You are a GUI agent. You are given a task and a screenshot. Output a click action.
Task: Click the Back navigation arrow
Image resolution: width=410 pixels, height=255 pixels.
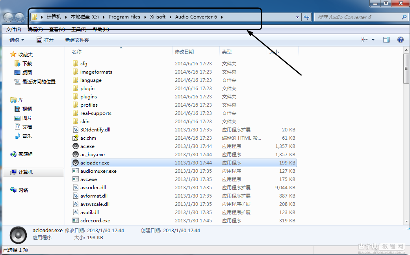(8, 17)
